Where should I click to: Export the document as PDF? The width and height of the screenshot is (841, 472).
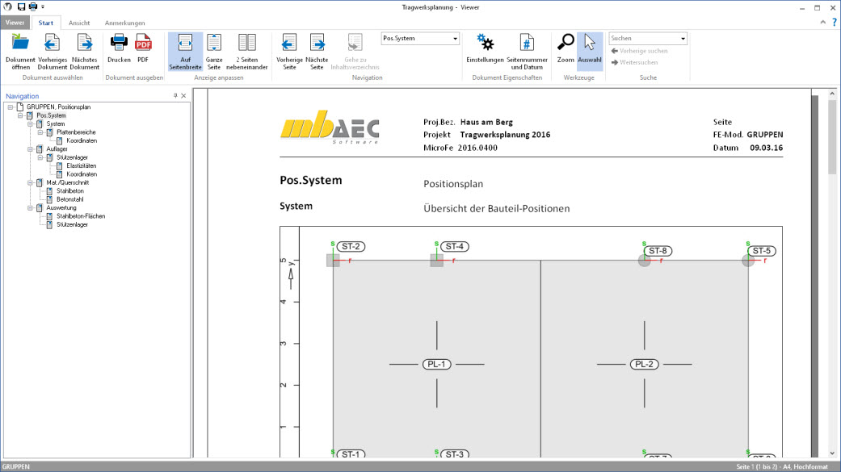(x=143, y=48)
